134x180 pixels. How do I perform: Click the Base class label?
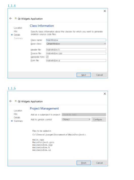[x=36, y=44]
